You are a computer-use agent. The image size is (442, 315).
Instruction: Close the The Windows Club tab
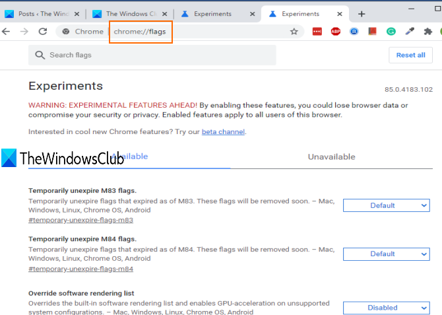165,14
